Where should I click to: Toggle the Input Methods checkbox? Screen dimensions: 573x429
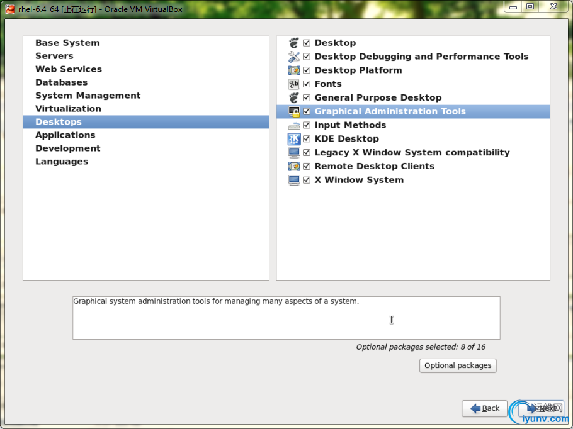click(x=307, y=125)
